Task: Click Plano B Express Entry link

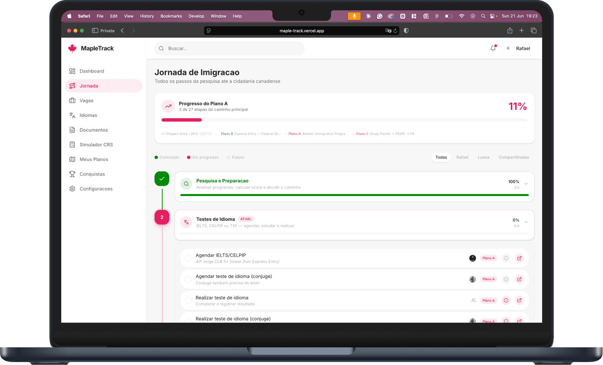Action: point(251,134)
